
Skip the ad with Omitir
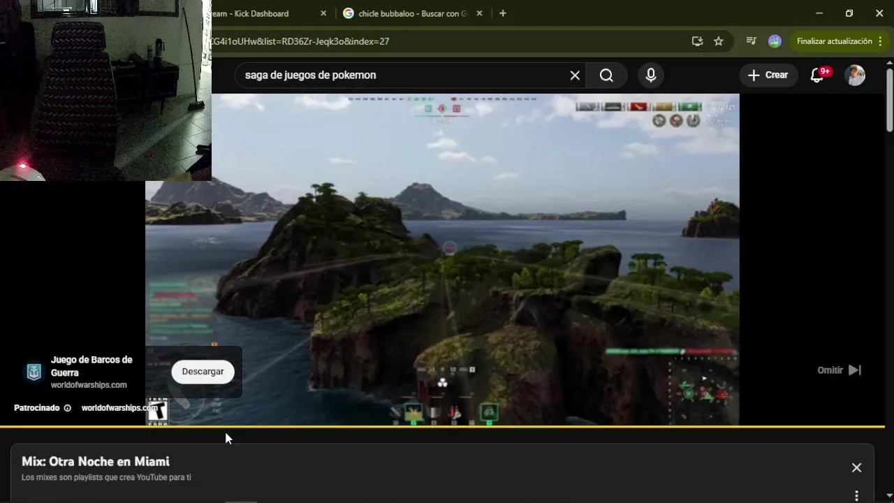click(840, 370)
